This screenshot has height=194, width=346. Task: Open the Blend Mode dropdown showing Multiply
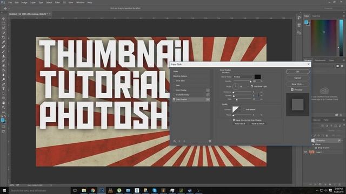click(x=243, y=77)
